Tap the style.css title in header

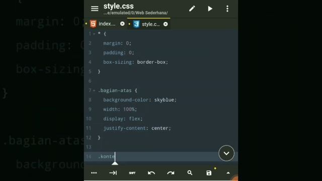[x=119, y=6]
